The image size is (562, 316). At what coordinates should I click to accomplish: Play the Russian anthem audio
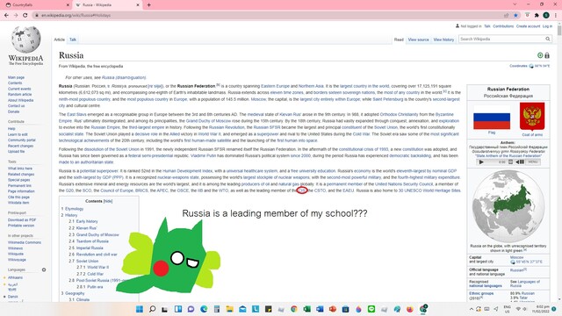pyautogui.click(x=481, y=162)
